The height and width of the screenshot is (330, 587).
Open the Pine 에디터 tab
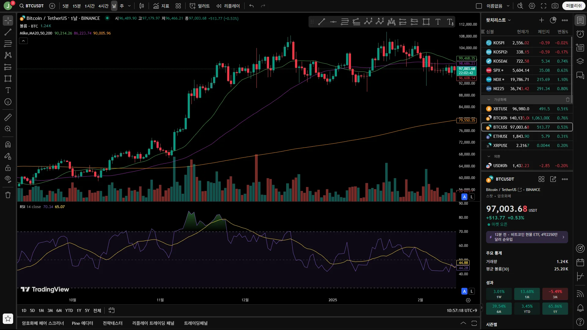pos(82,323)
